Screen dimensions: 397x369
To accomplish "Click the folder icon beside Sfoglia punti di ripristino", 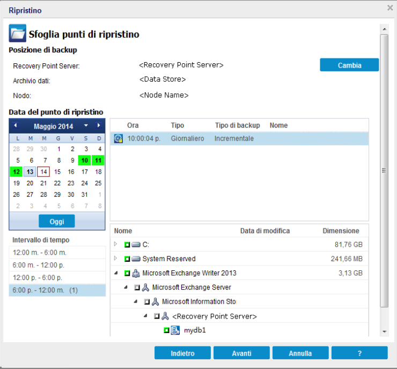I will click(x=17, y=33).
